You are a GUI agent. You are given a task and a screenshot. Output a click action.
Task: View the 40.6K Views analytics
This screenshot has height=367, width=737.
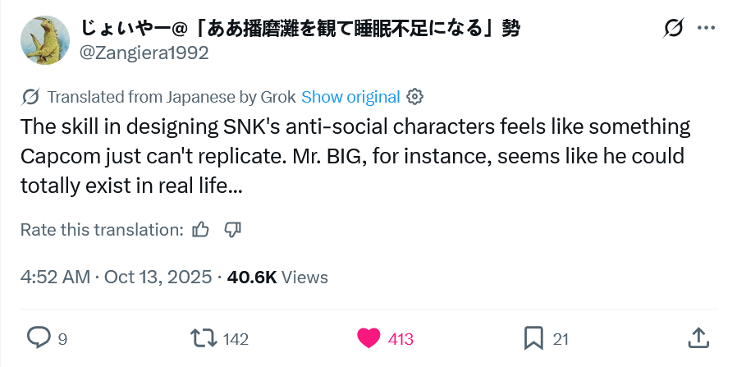tap(277, 278)
